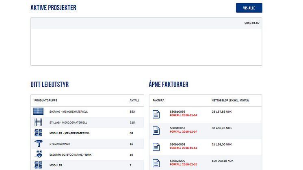The width and height of the screenshot is (303, 170).
Task: Select ELEKTRO OG BYGGVARME/-TØRK product group
Action: point(71,155)
